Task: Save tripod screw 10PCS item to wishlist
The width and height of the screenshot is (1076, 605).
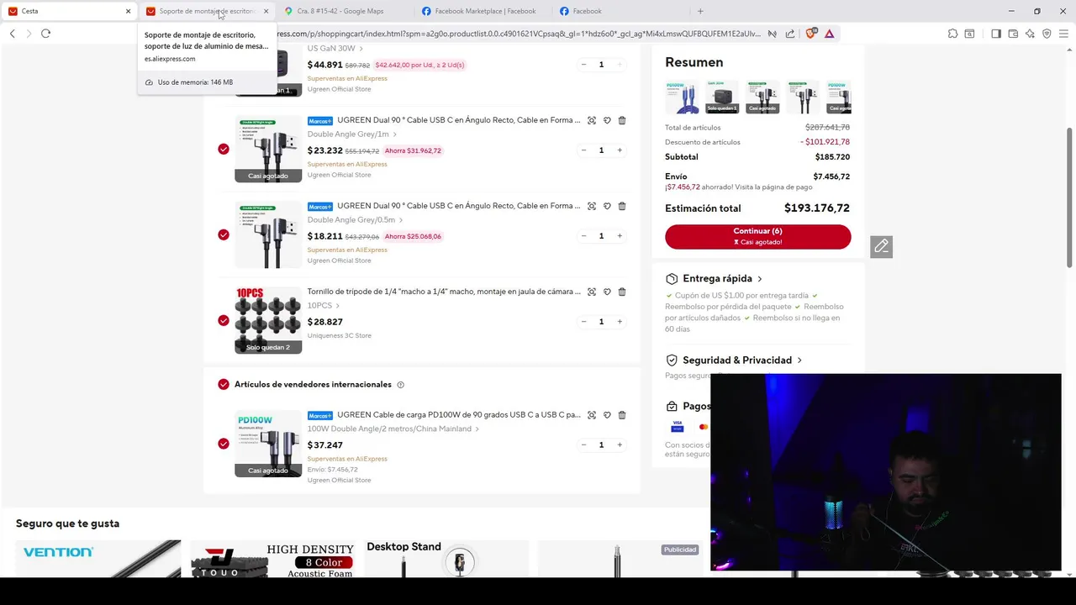Action: tap(607, 292)
